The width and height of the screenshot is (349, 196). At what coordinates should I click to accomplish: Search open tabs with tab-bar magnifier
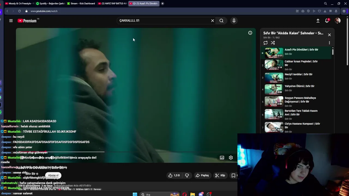tap(325, 4)
